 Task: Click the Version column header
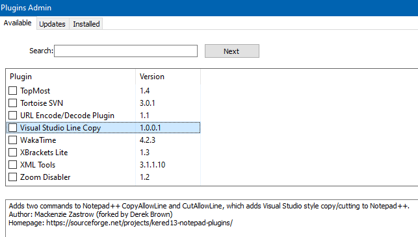click(168, 77)
